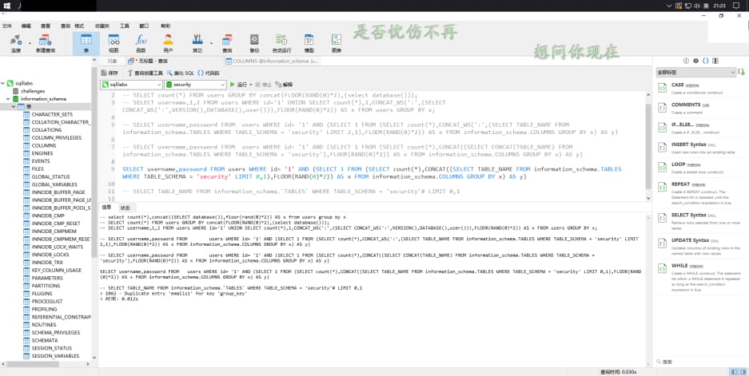The width and height of the screenshot is (749, 376).
Task: Click the Save (保存) query button
Action: pyautogui.click(x=110, y=73)
